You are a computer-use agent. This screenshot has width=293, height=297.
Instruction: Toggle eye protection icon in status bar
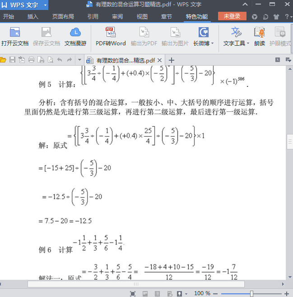click(x=180, y=294)
